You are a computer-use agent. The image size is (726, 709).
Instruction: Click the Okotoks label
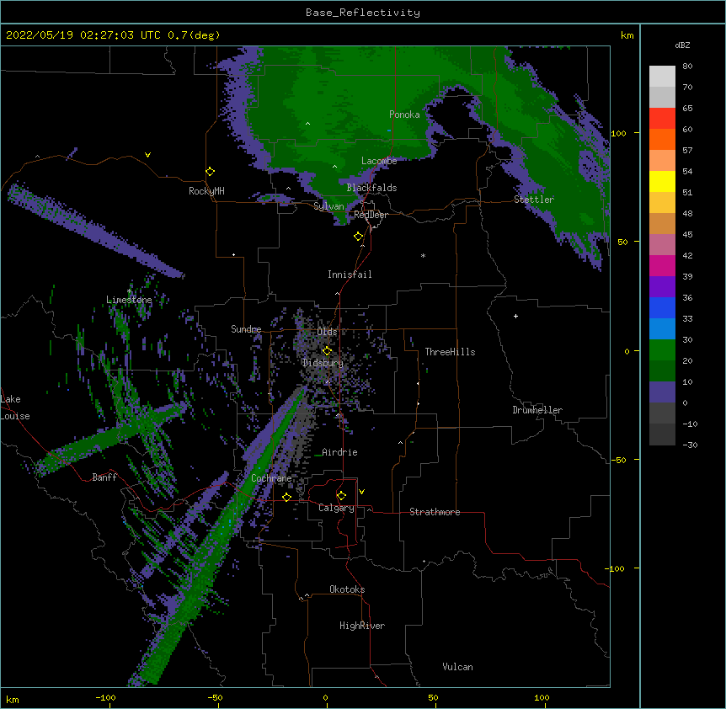(347, 589)
